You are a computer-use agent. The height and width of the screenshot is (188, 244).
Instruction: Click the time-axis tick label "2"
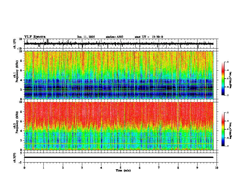[x=63, y=168]
